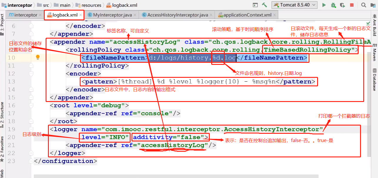Stop the running process with red square
Screen dimensions: 378x178
(x=352, y=5)
